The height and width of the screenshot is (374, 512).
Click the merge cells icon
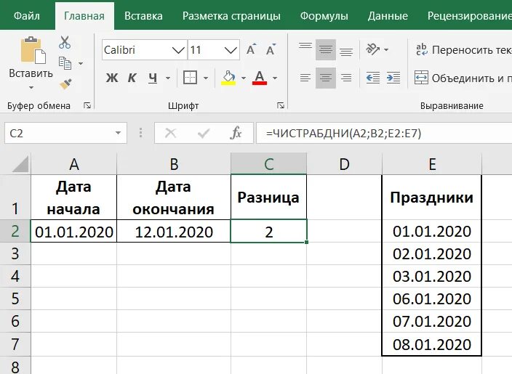coord(421,78)
